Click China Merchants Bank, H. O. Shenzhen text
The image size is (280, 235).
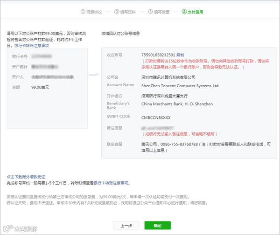[177, 104]
